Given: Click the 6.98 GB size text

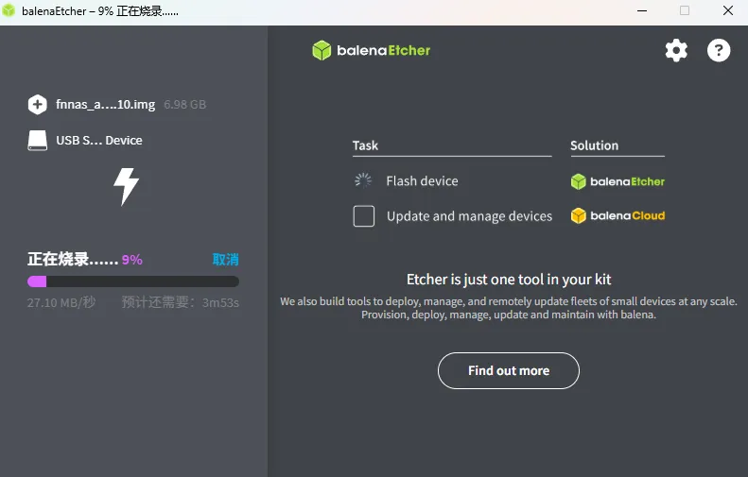Looking at the screenshot, I should click(185, 104).
